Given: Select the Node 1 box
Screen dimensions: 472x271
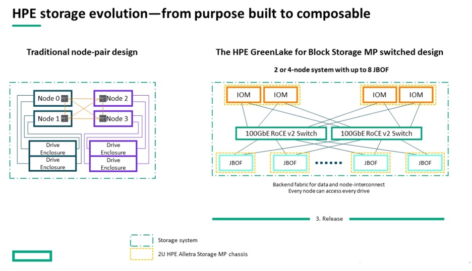Looking at the screenshot, I should (52, 118).
